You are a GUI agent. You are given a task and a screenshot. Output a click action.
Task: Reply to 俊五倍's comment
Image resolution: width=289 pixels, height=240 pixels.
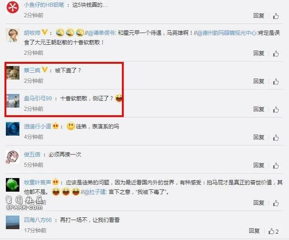pos(259,165)
